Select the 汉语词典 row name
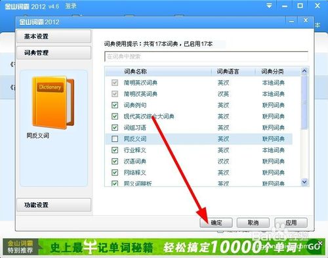Viewport: 328px width, 258px height. [x=135, y=161]
